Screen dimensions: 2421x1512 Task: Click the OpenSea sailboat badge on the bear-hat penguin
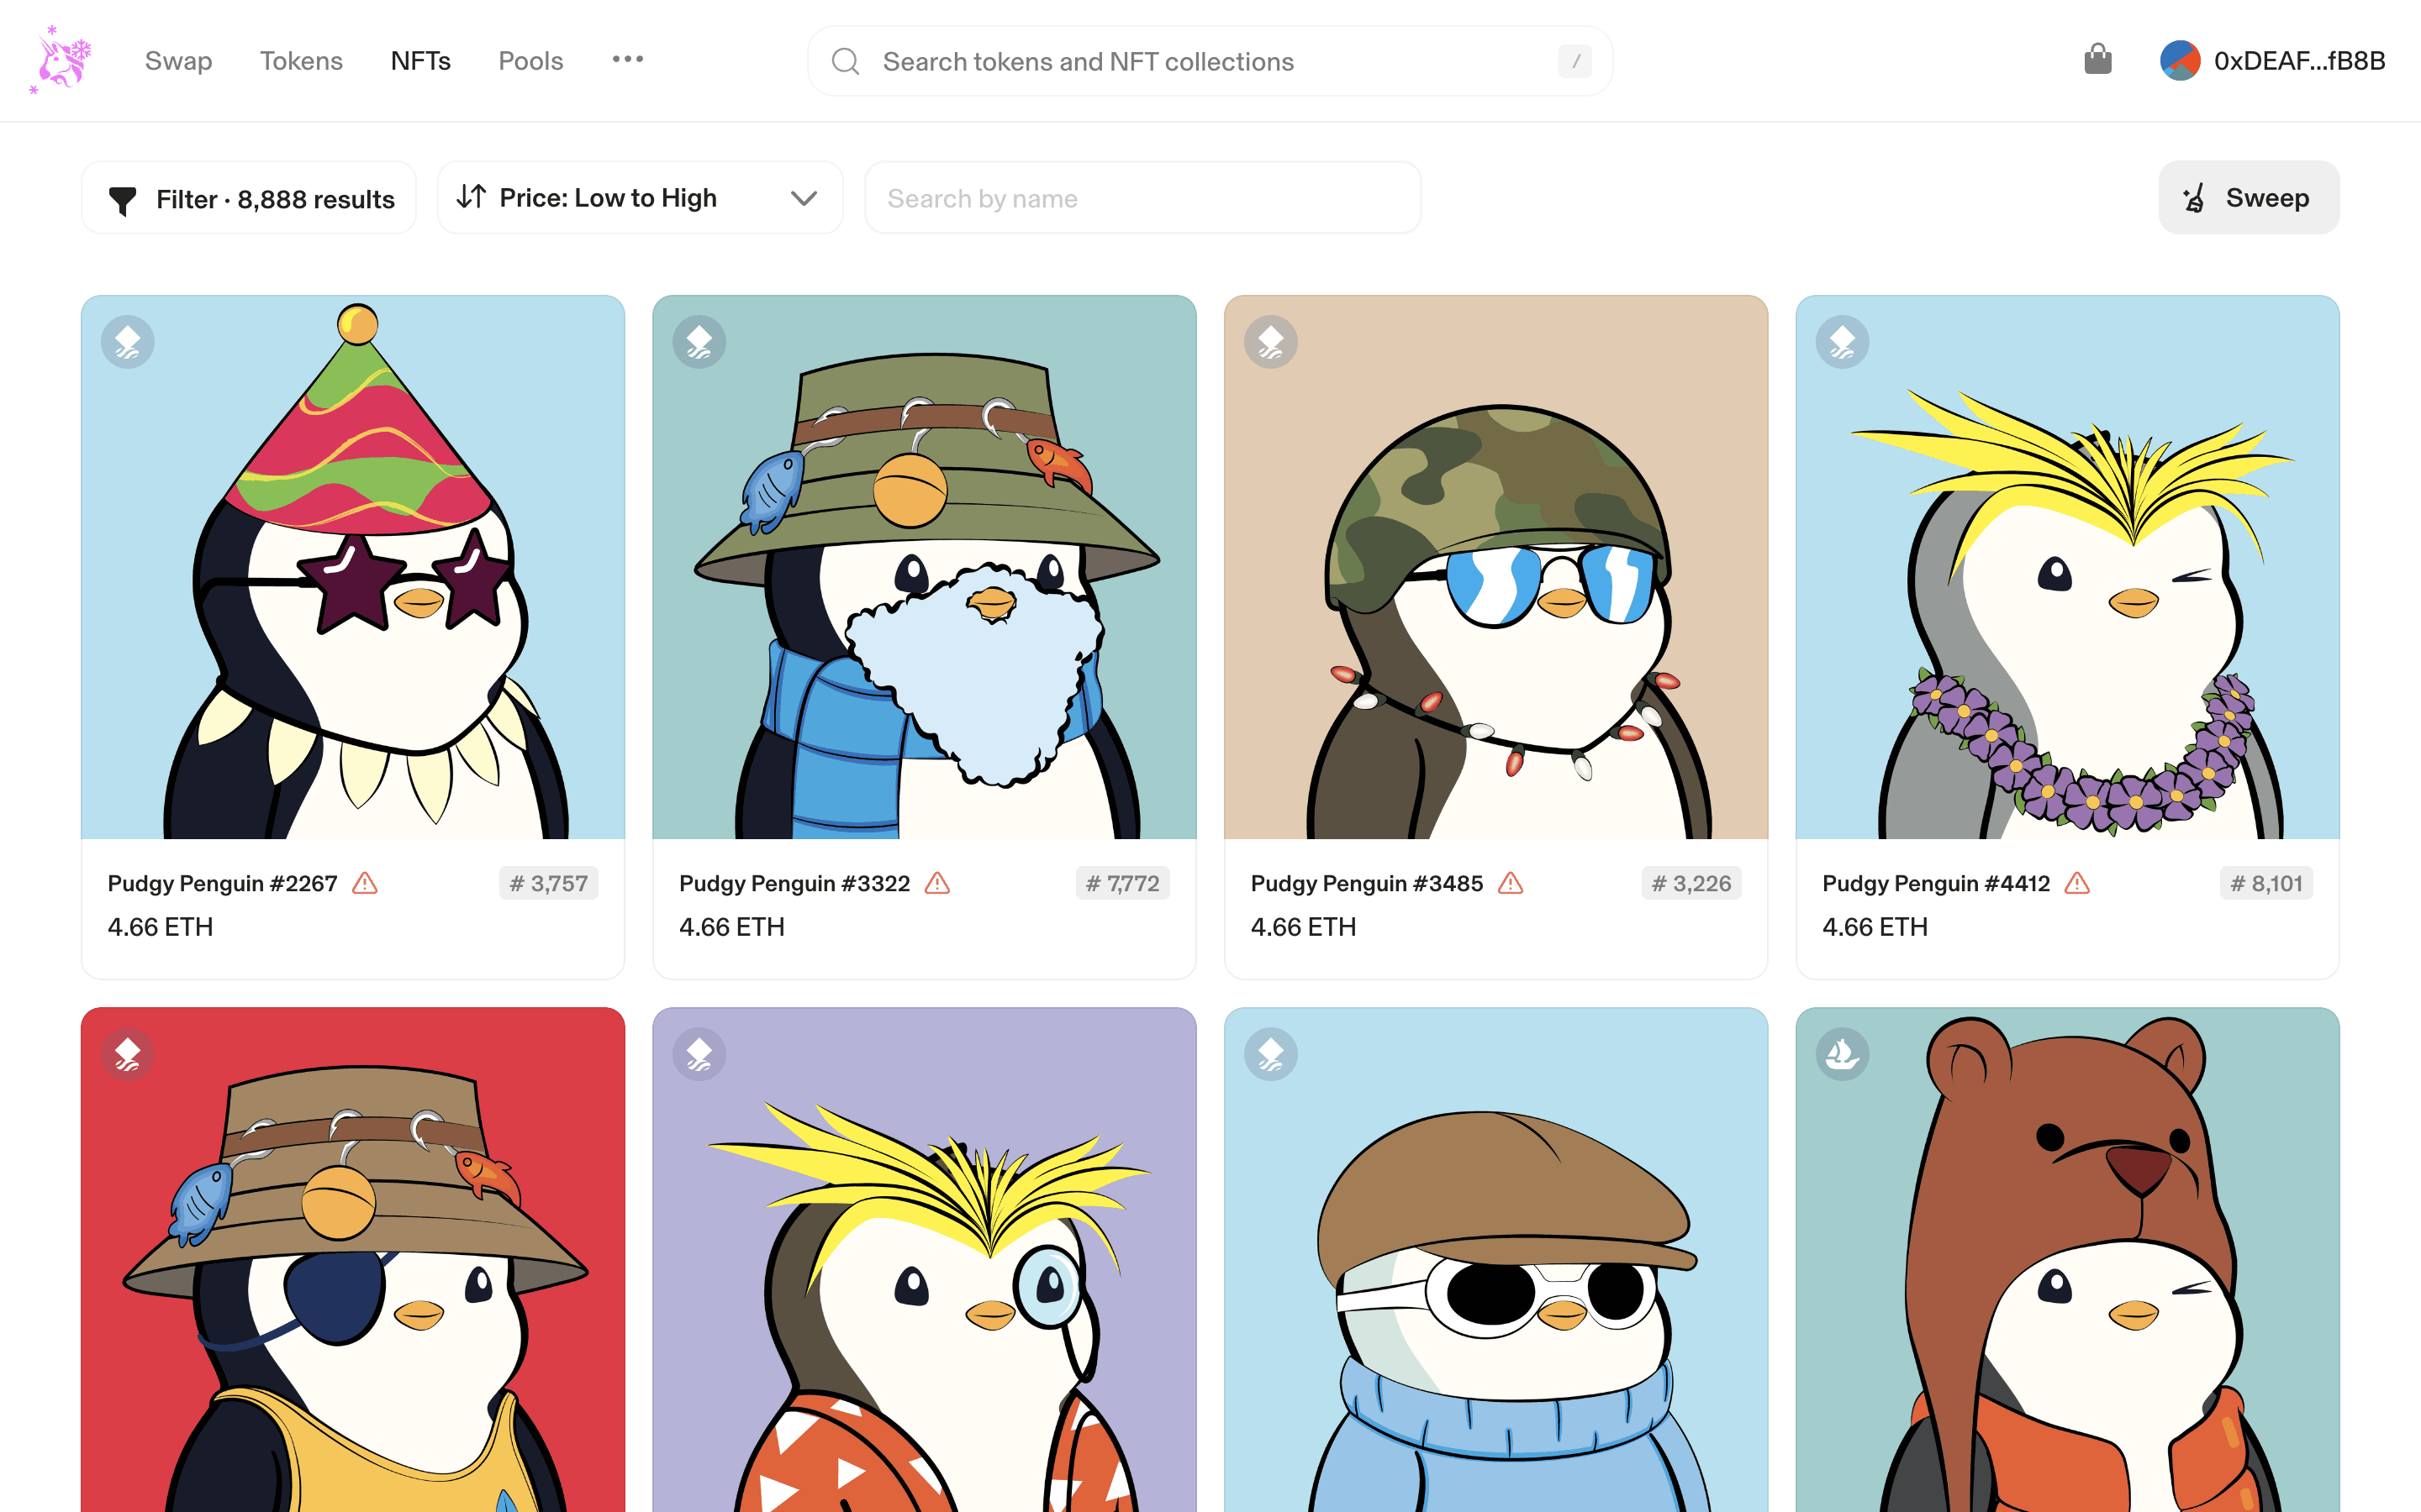1842,1054
